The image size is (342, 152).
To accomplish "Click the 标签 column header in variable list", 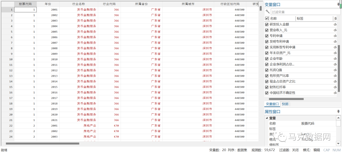I will [x=314, y=19].
